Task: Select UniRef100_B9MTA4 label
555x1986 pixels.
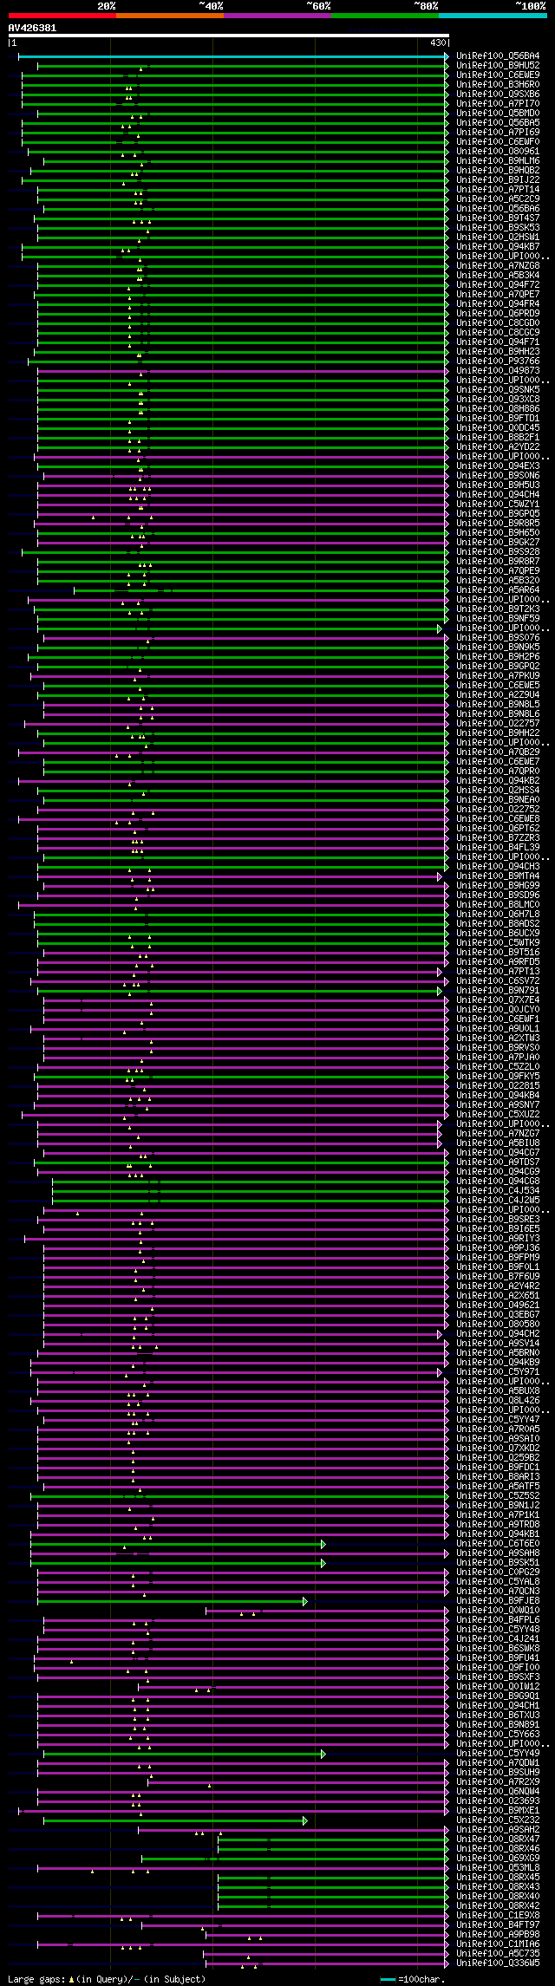Action: [x=498, y=876]
